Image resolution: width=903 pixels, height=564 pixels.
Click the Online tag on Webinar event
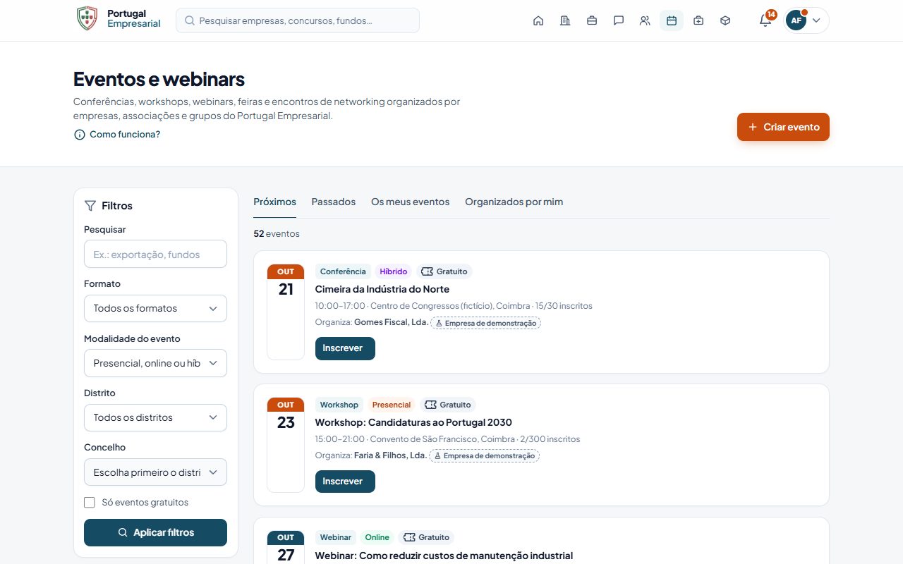click(x=377, y=537)
